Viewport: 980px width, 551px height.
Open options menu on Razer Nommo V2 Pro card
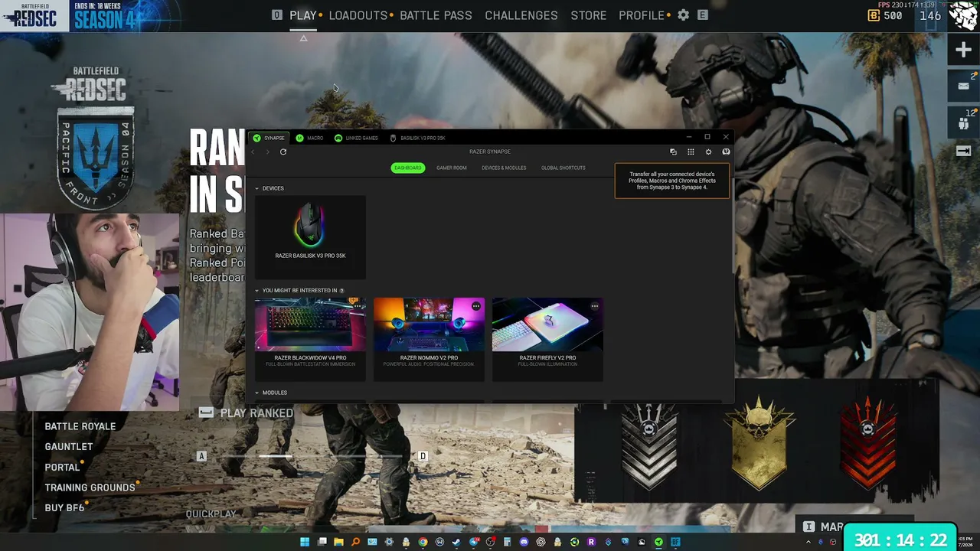475,306
